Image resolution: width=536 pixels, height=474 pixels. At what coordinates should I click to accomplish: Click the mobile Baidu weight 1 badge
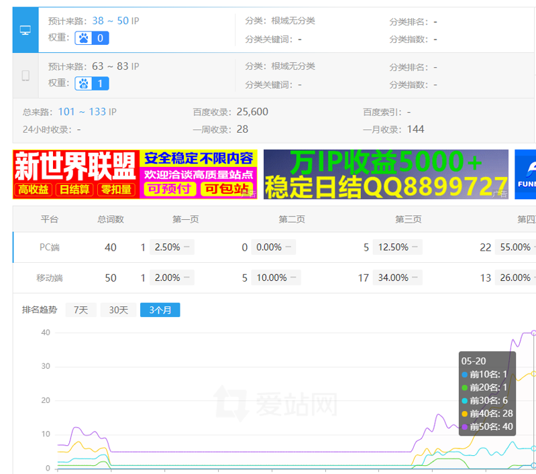tap(92, 84)
